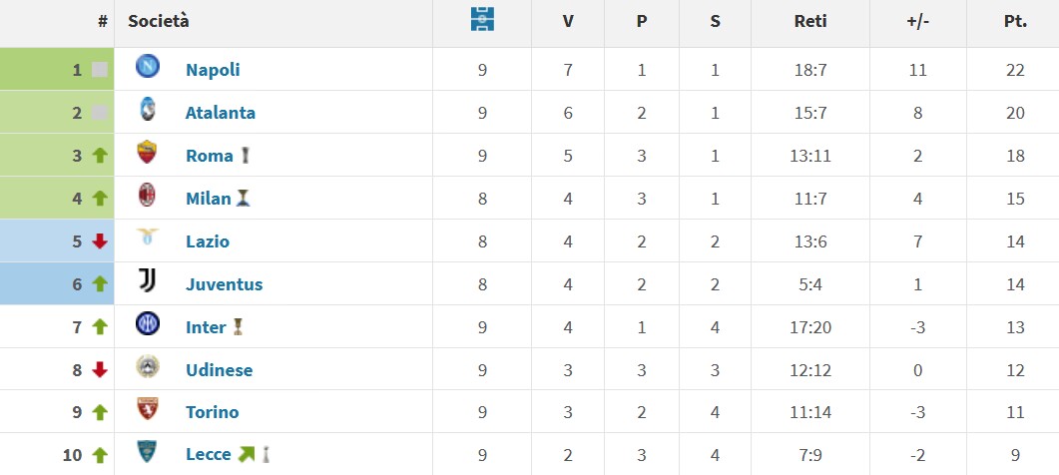Click the Juventus logo
The image size is (1059, 475).
pyautogui.click(x=148, y=279)
